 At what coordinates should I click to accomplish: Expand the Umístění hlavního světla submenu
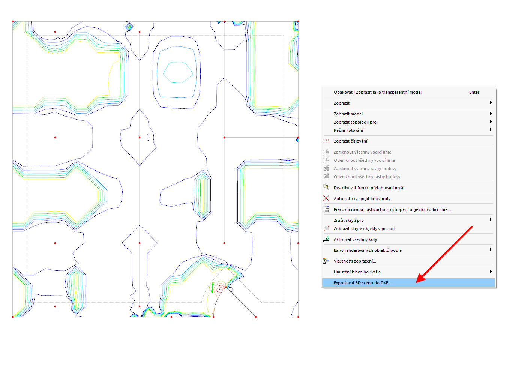coord(491,272)
